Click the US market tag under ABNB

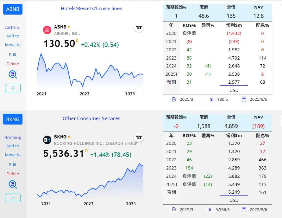pos(13,88)
